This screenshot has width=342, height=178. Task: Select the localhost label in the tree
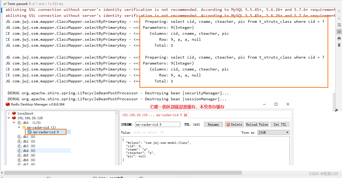coord(25,113)
